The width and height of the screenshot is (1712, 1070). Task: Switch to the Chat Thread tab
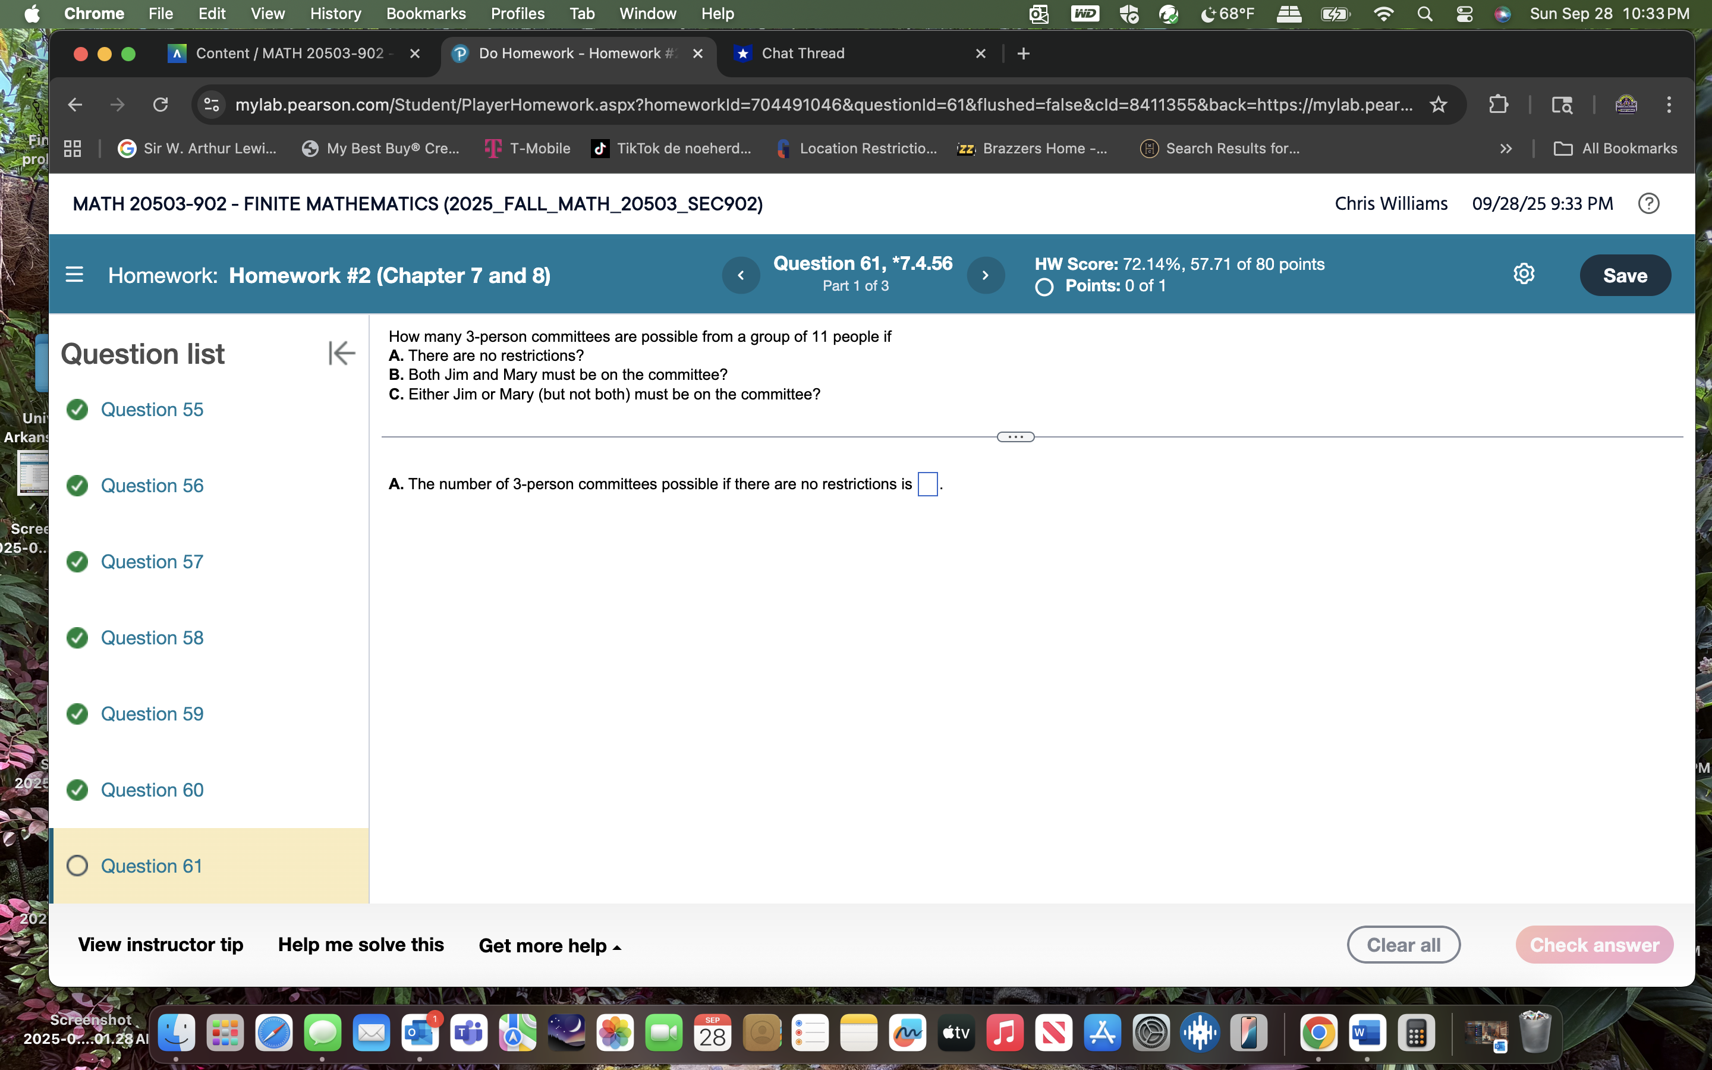tap(802, 53)
